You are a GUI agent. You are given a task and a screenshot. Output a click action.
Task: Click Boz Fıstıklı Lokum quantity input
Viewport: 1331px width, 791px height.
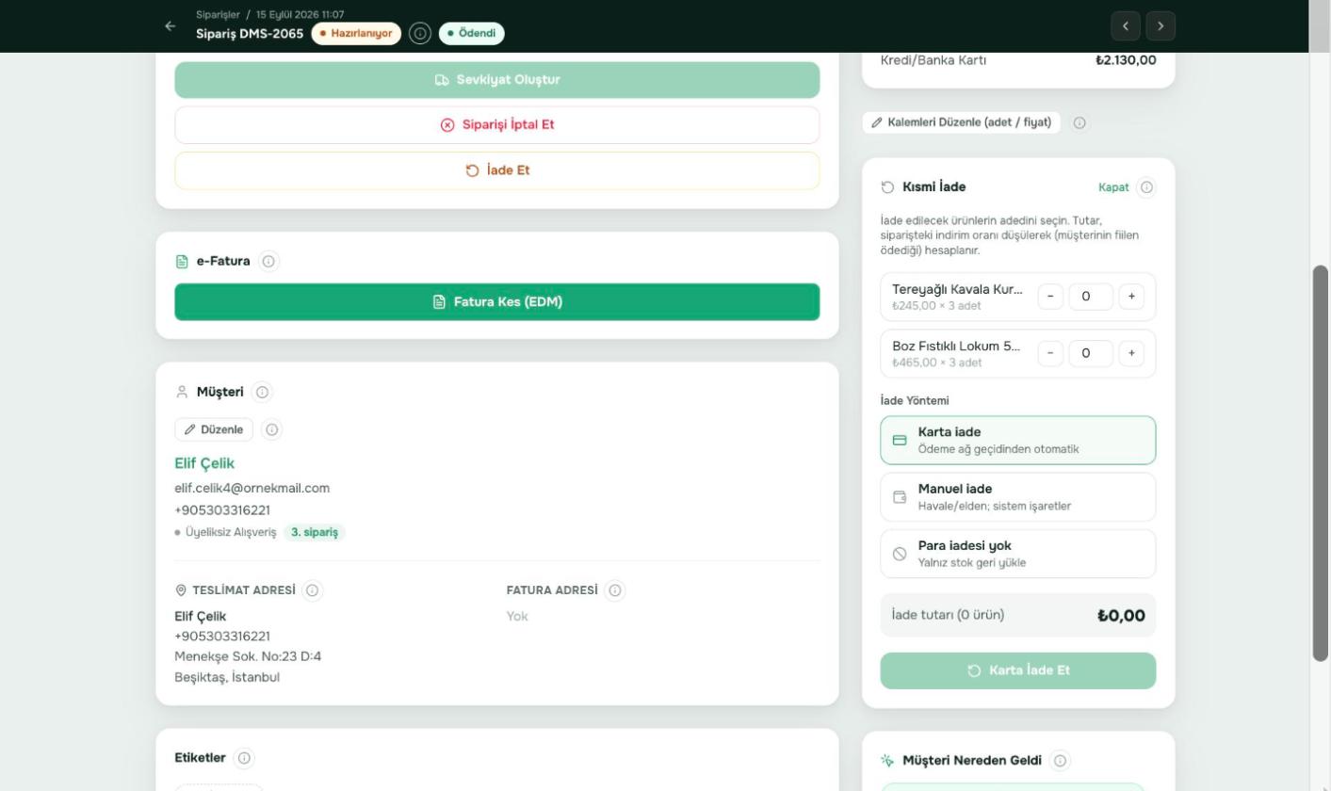1091,353
